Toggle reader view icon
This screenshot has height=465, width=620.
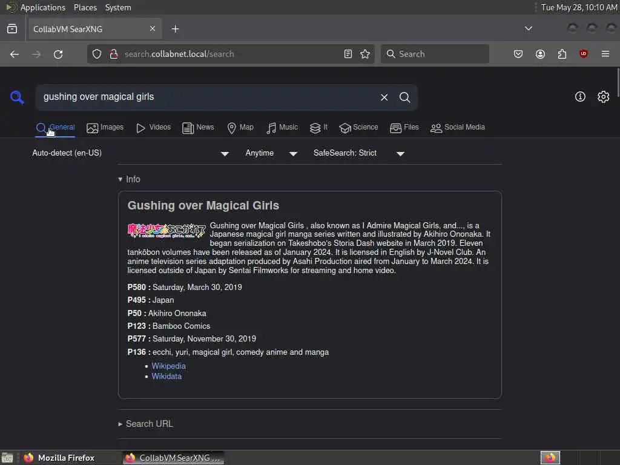click(348, 54)
